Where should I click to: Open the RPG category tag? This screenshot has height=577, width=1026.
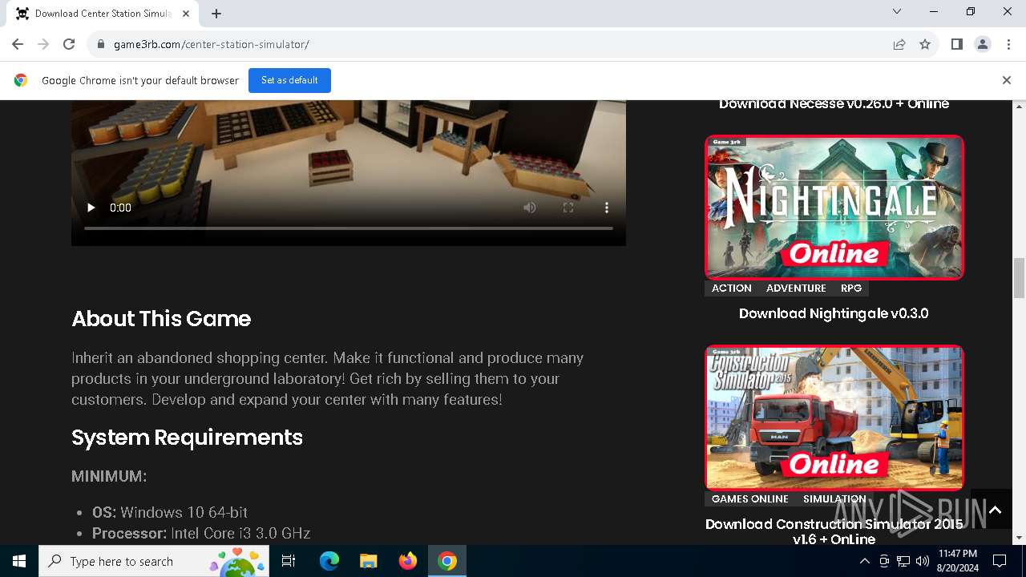(x=851, y=288)
